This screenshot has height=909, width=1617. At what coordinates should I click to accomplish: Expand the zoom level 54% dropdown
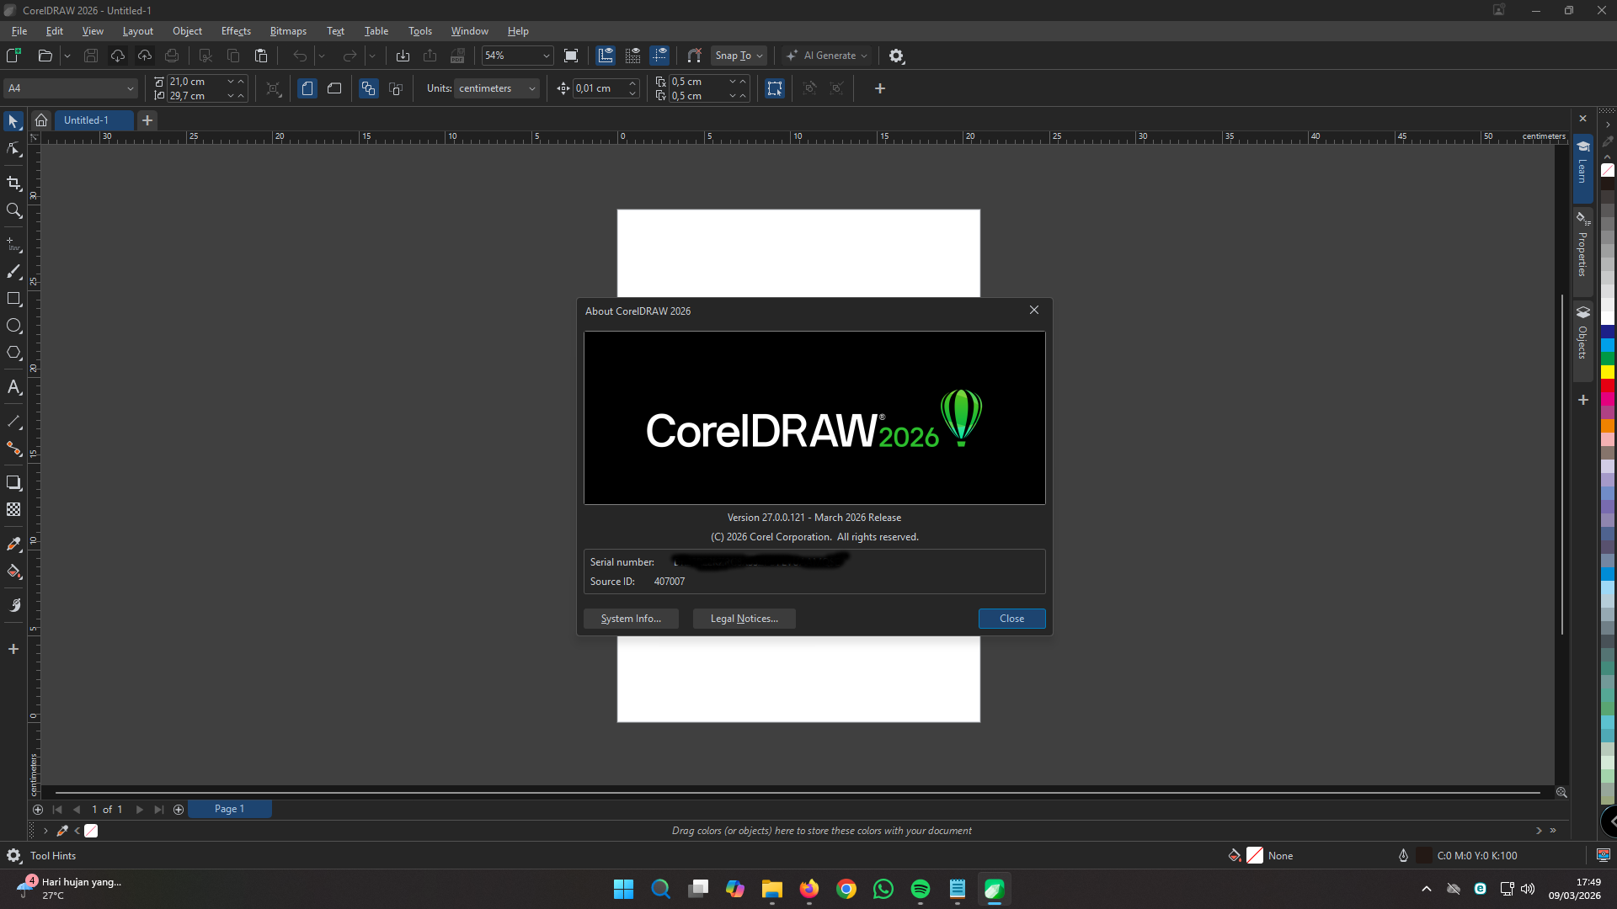[x=546, y=56]
